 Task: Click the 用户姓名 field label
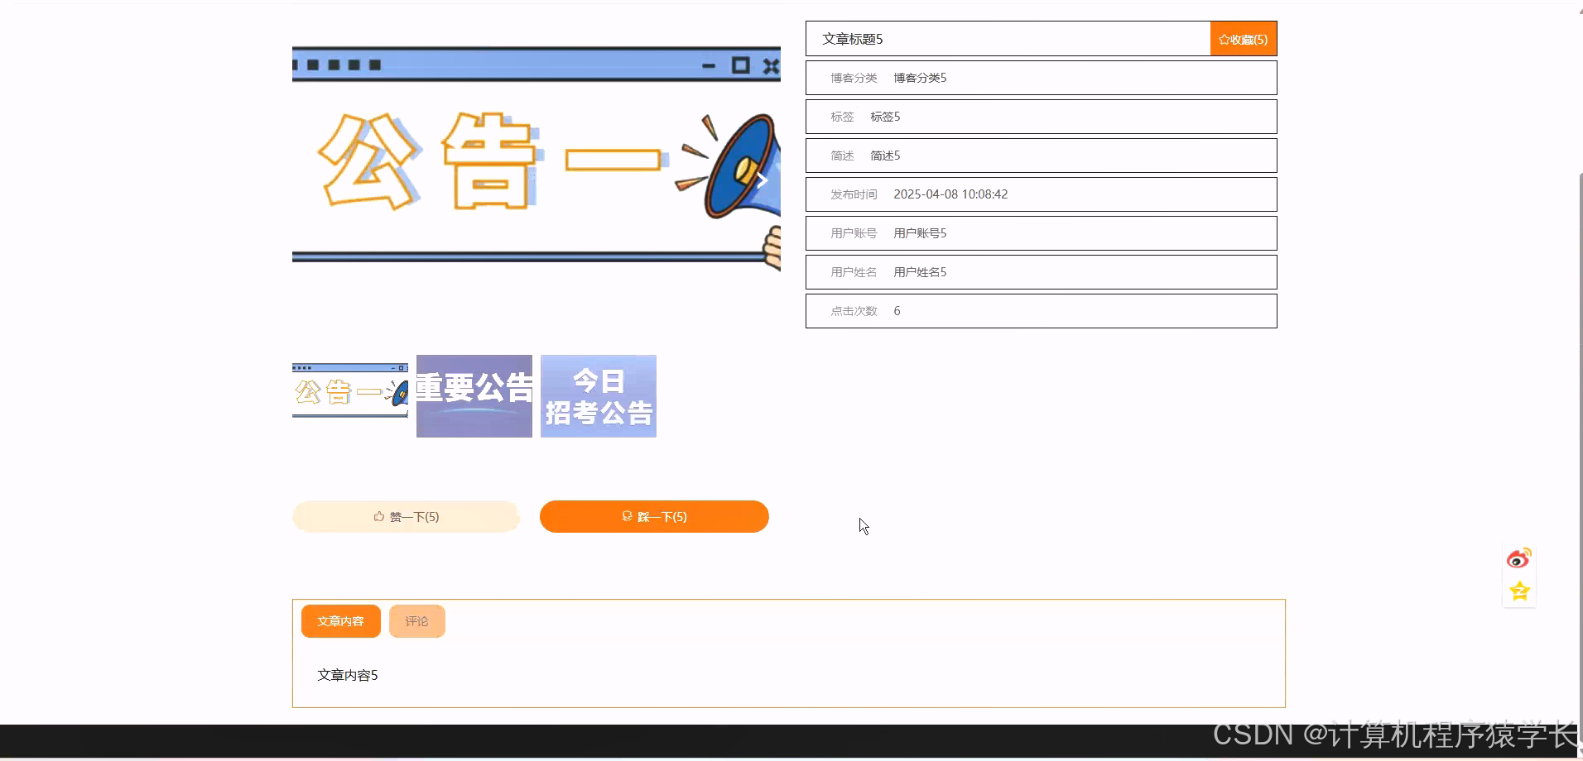[854, 272]
